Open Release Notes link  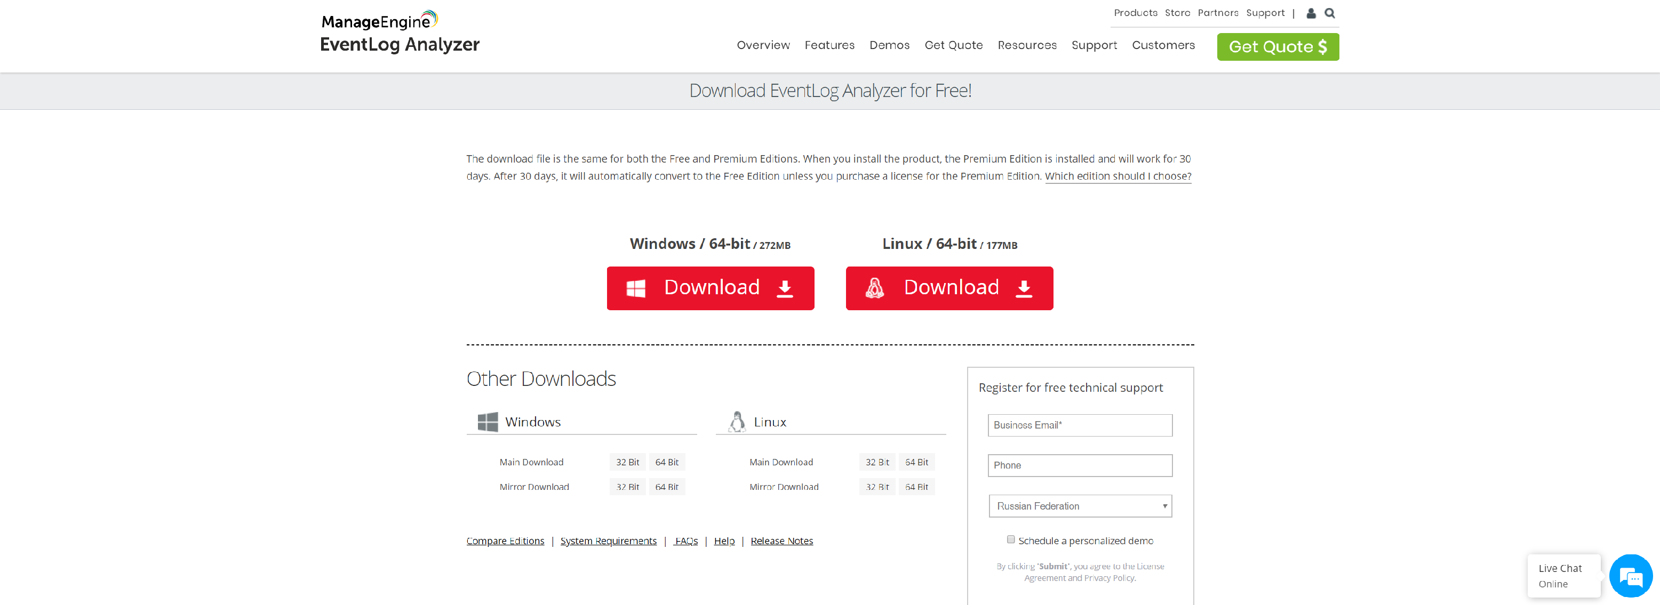click(781, 541)
